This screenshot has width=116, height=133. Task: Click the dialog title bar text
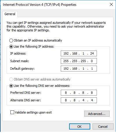[x=40, y=5]
